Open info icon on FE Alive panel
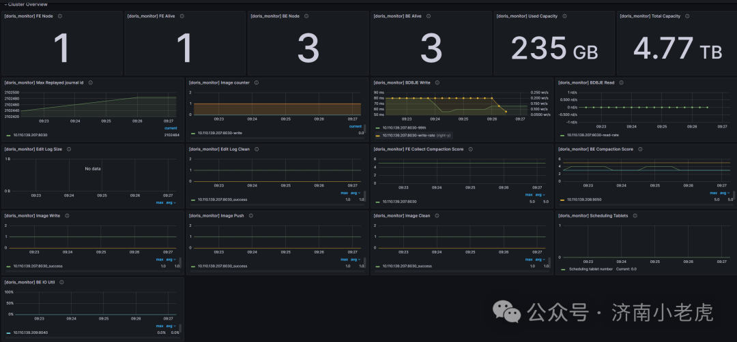737x342 pixels. point(182,16)
